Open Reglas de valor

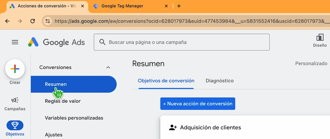63,101
